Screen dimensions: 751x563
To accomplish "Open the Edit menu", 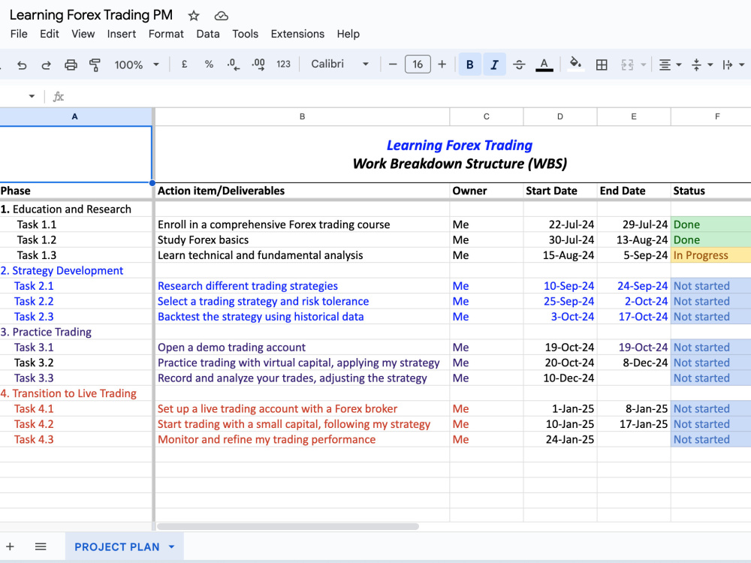I will (50, 34).
